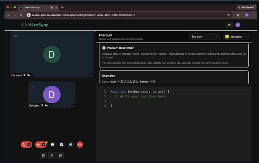Change the call layout
This screenshot has width=259, height=163.
pyautogui.click(x=43, y=155)
